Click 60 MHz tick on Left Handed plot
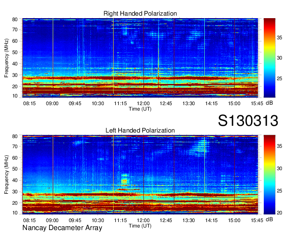287x233 pixels. tap(15, 158)
